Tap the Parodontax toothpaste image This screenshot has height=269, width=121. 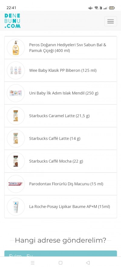pyautogui.click(x=16, y=184)
